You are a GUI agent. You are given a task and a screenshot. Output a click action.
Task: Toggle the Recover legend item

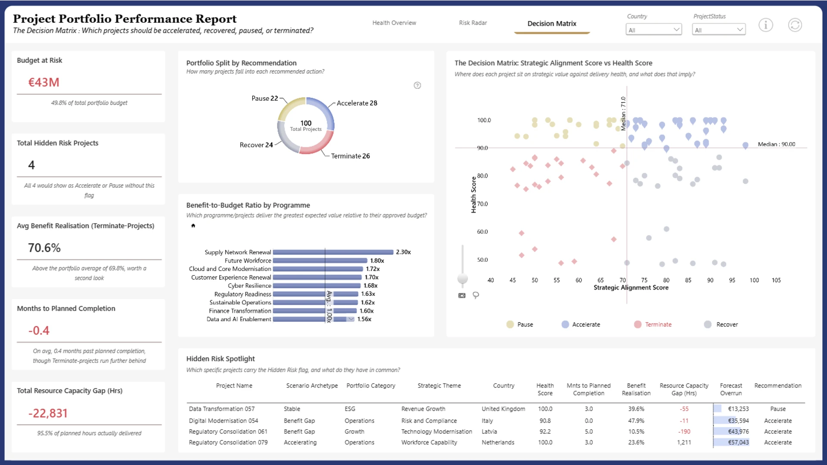721,325
